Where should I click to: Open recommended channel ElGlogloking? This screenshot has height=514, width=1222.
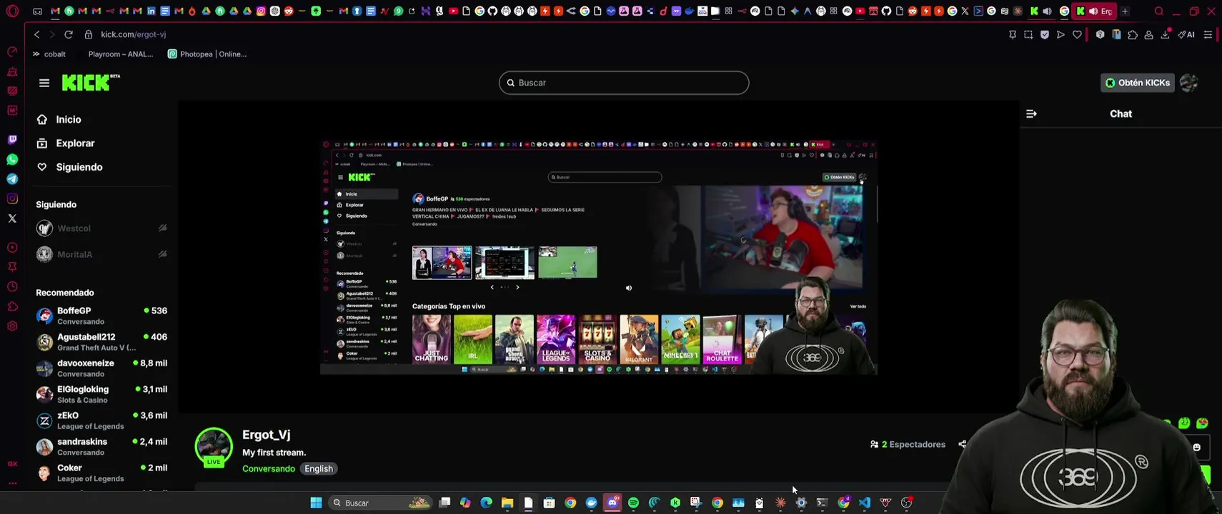point(101,394)
